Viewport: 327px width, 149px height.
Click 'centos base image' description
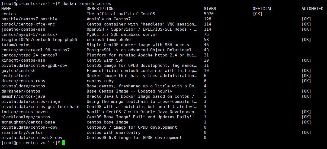pyautogui.click(x=107, y=122)
